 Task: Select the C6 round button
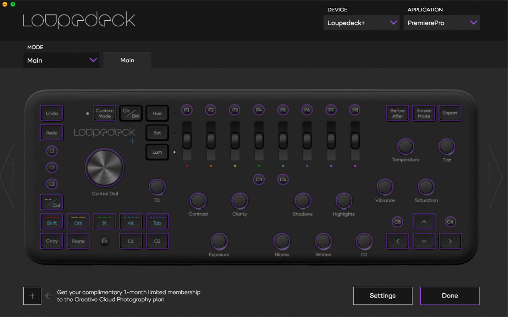450,222
